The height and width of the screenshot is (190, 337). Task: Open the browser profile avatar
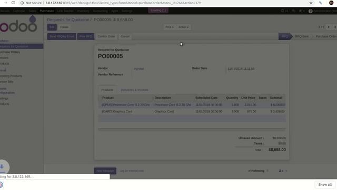[331, 3]
